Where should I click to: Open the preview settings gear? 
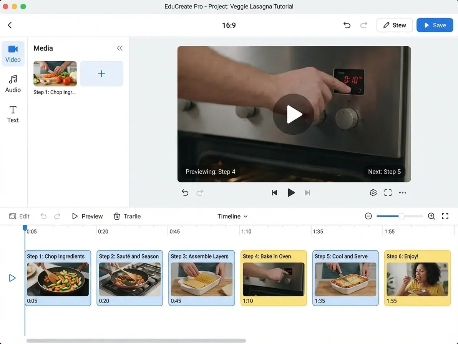point(373,192)
